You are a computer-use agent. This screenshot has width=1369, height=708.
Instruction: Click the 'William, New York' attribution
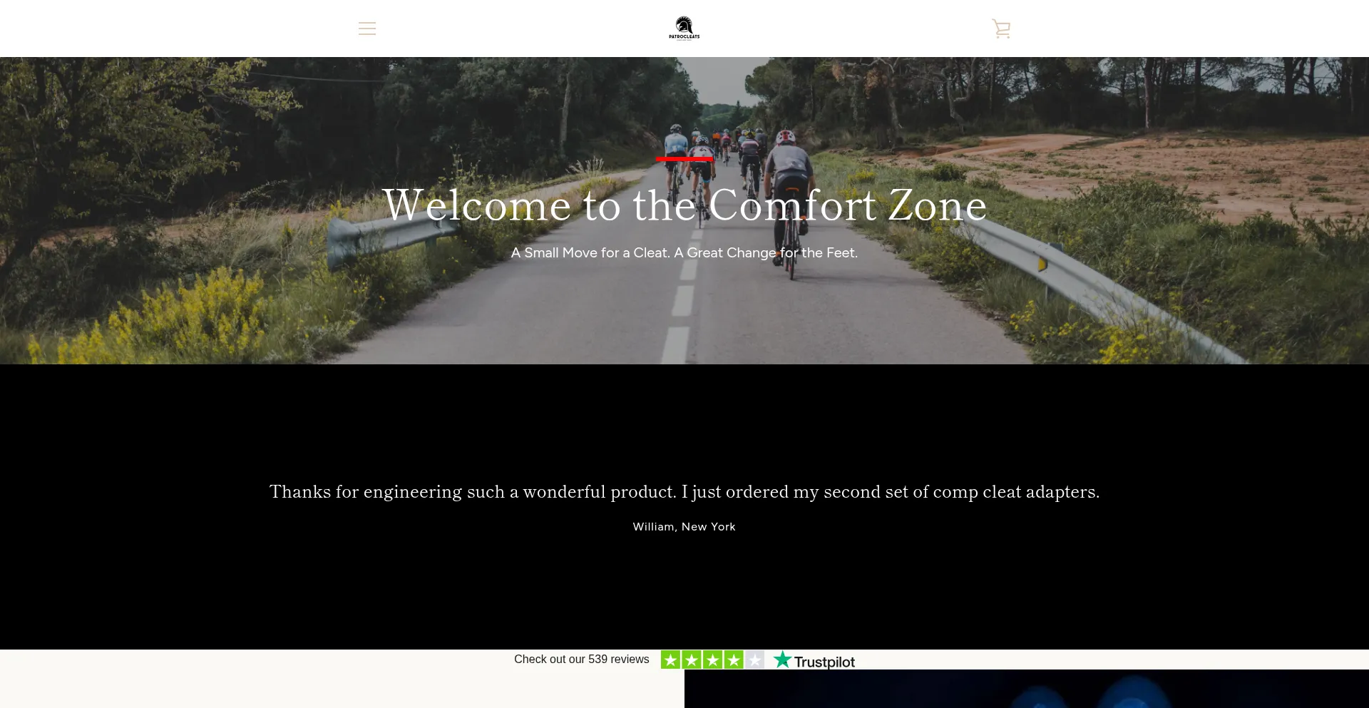pos(684,527)
